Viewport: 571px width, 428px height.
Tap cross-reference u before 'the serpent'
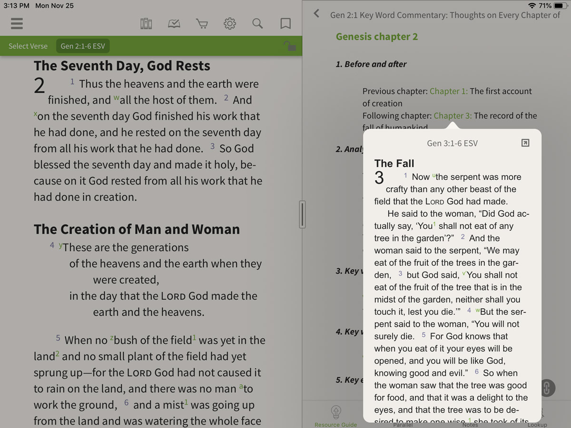[434, 175]
